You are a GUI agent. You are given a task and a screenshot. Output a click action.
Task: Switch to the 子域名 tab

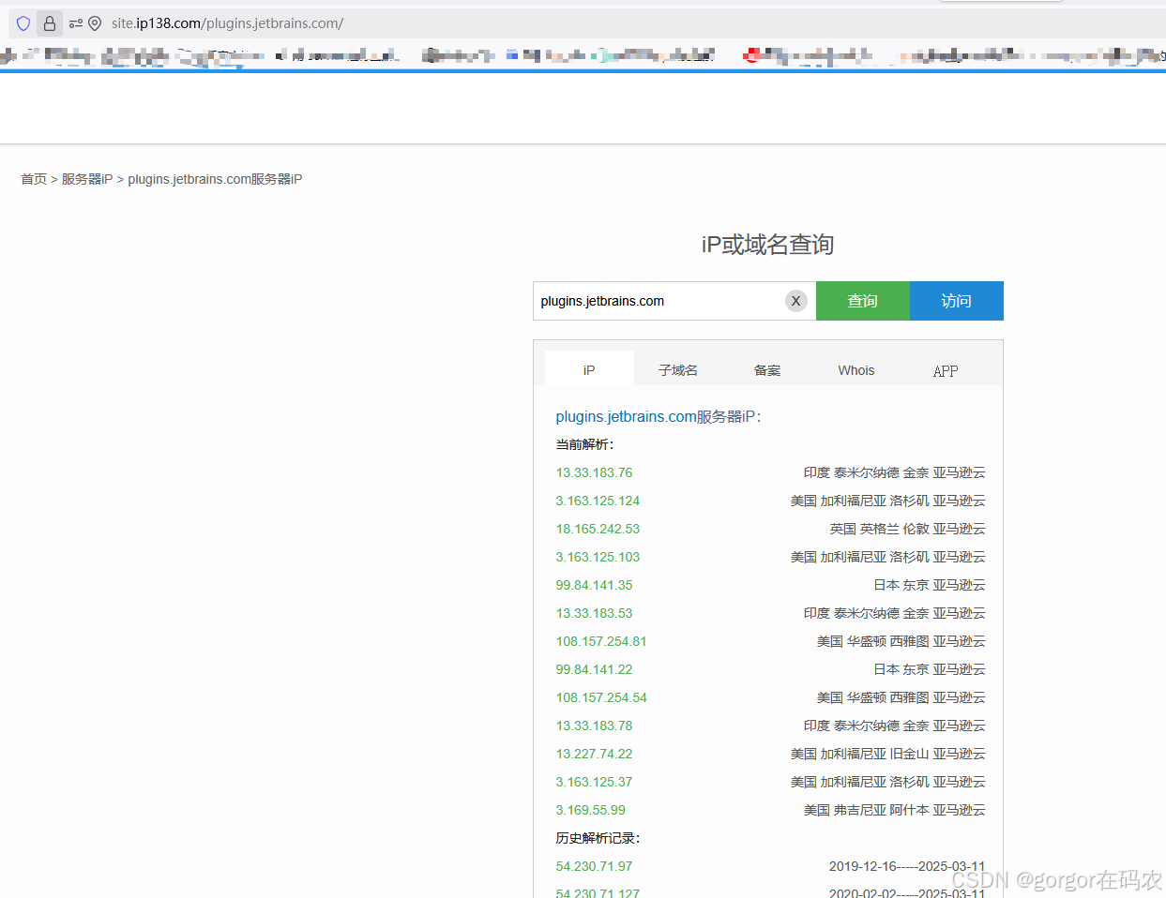pyautogui.click(x=678, y=370)
